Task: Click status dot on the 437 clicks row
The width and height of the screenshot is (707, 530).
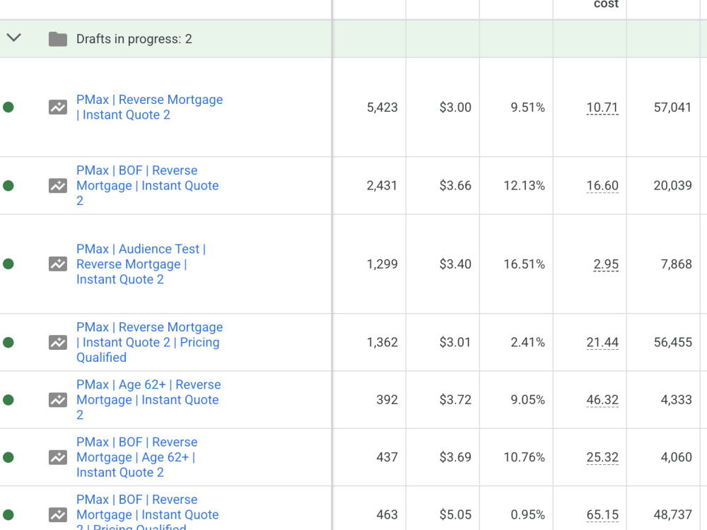Action: [x=8, y=457]
